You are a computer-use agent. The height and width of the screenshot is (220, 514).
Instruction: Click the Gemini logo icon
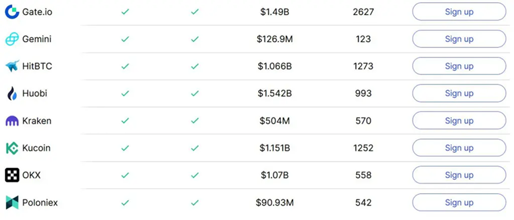(12, 39)
